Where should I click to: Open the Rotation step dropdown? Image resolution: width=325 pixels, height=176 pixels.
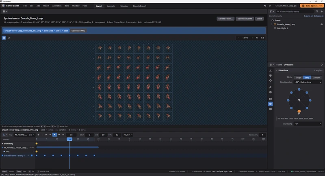(308, 82)
